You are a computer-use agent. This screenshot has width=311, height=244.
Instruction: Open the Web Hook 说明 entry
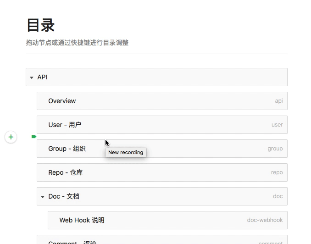pos(82,220)
